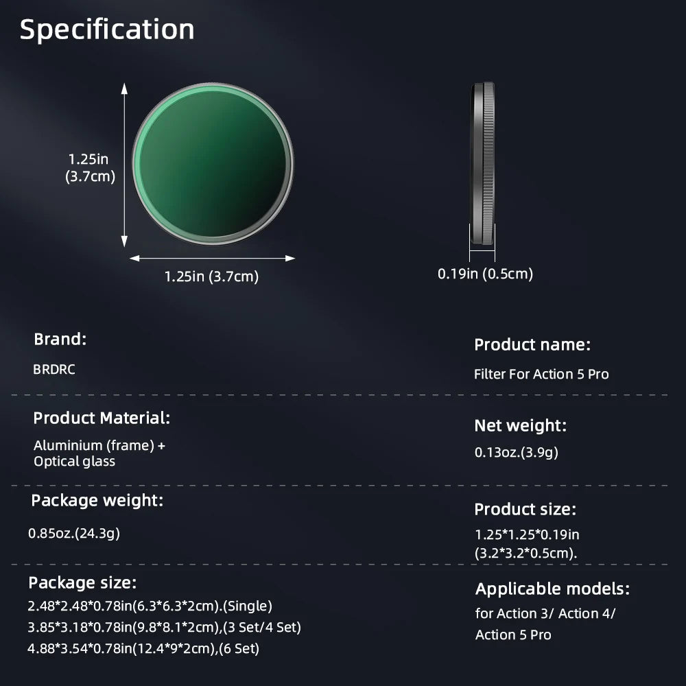Click Aluminium (frame) + Optical glass text

coord(99,453)
